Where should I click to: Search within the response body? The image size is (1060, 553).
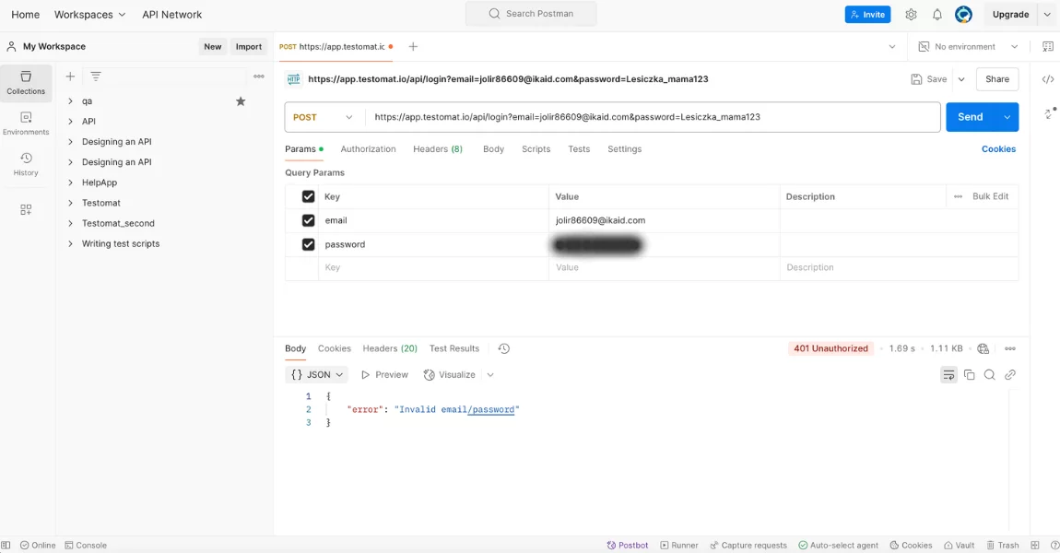989,375
